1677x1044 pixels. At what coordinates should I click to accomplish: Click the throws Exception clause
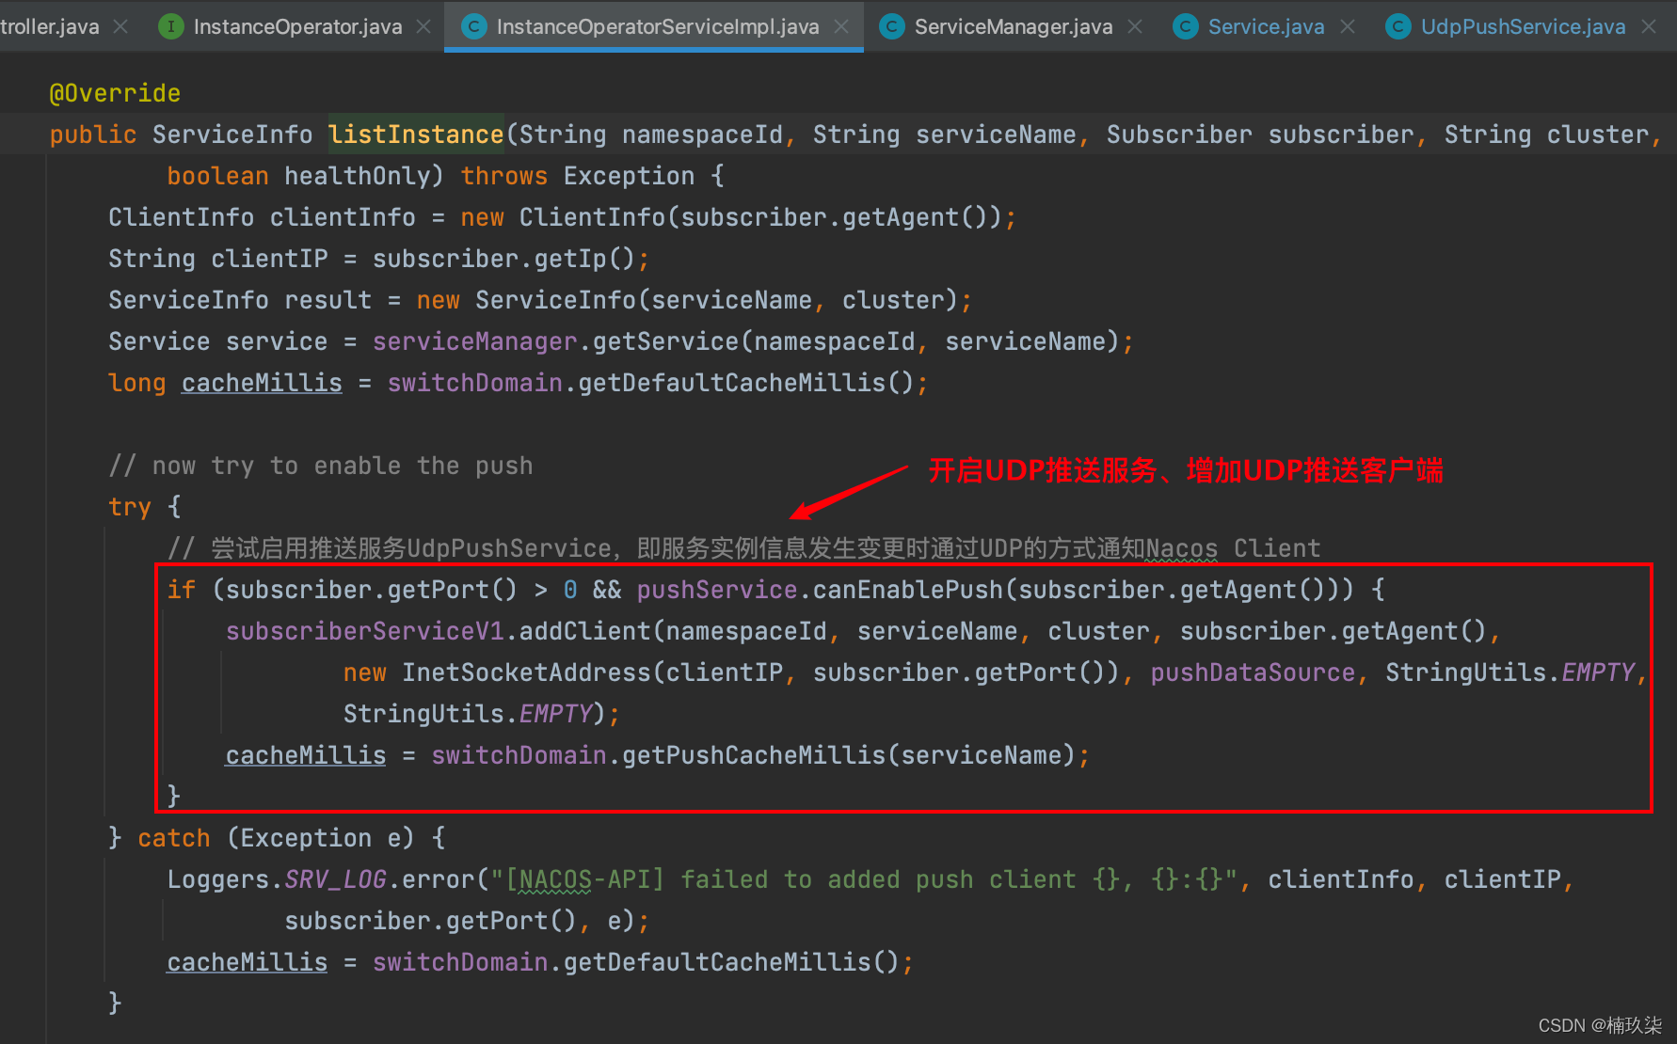[x=578, y=176]
